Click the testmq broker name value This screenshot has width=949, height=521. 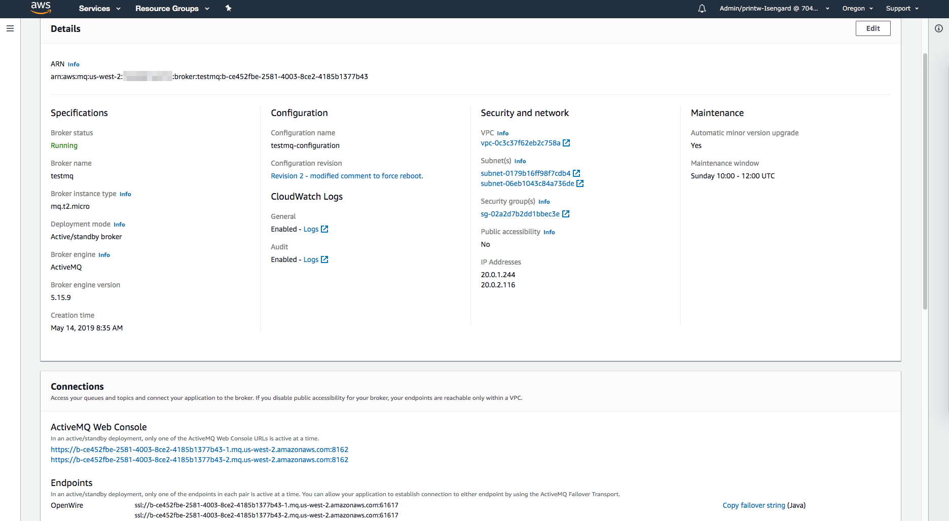62,176
